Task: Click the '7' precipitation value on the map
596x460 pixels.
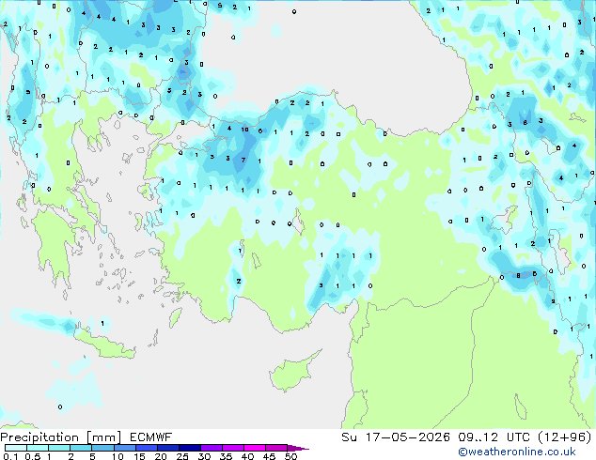Action: (243, 161)
